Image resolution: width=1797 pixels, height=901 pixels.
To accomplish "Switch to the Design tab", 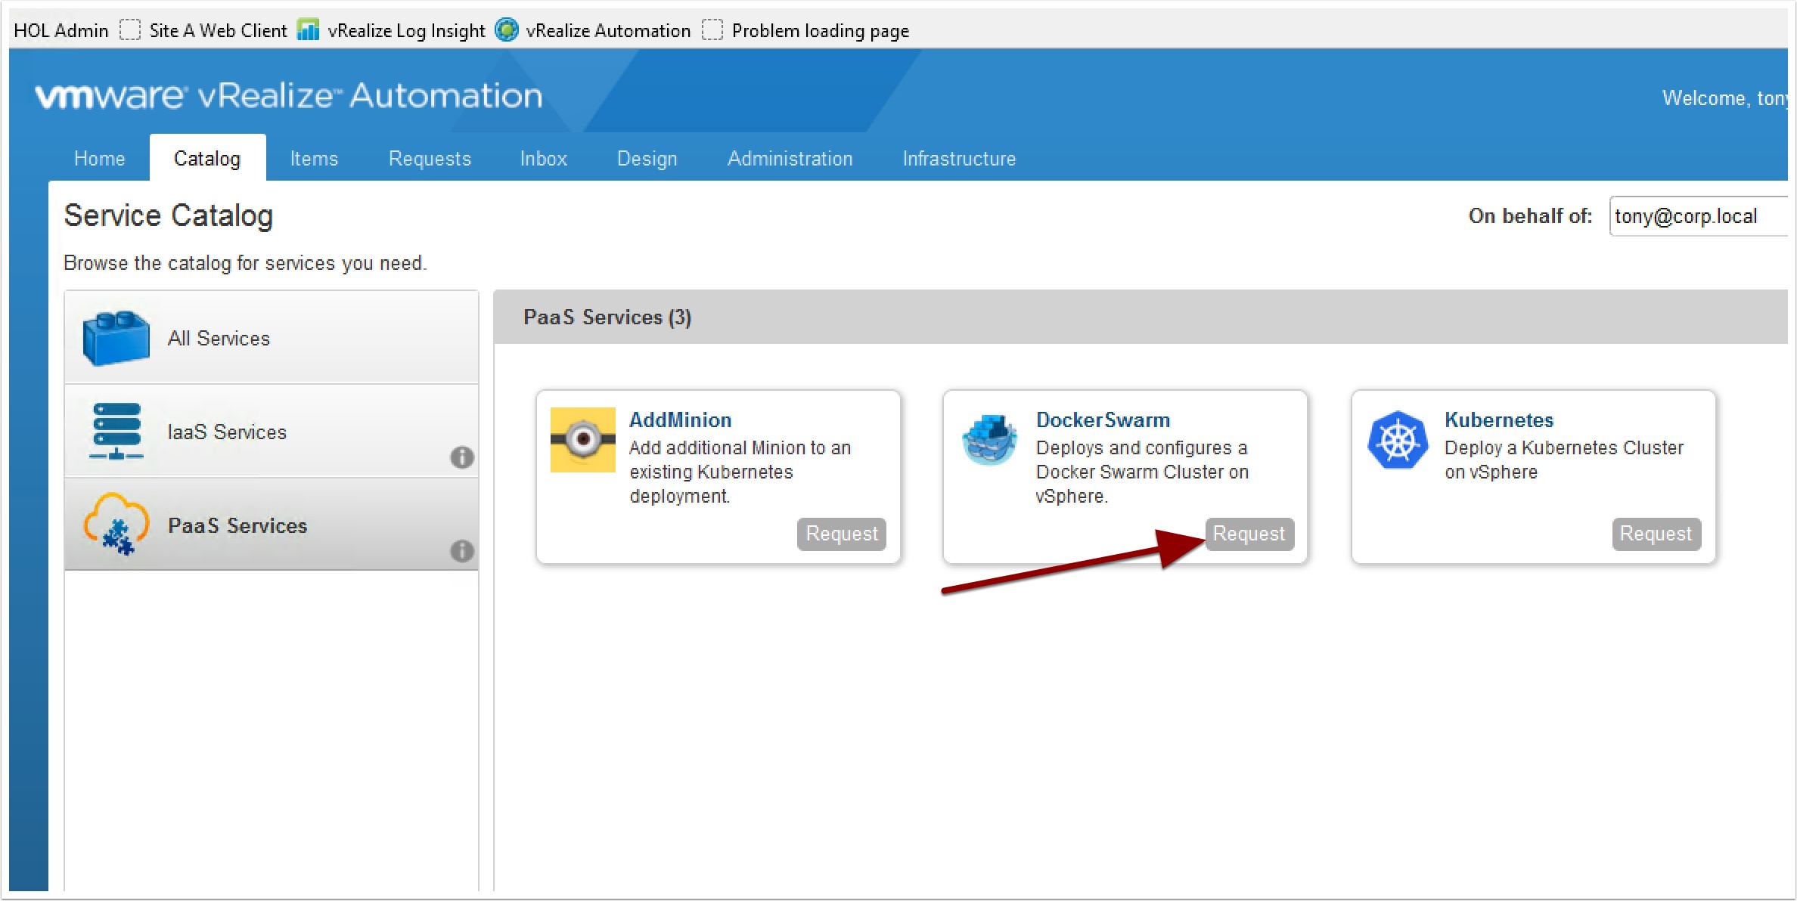I will coord(647,159).
